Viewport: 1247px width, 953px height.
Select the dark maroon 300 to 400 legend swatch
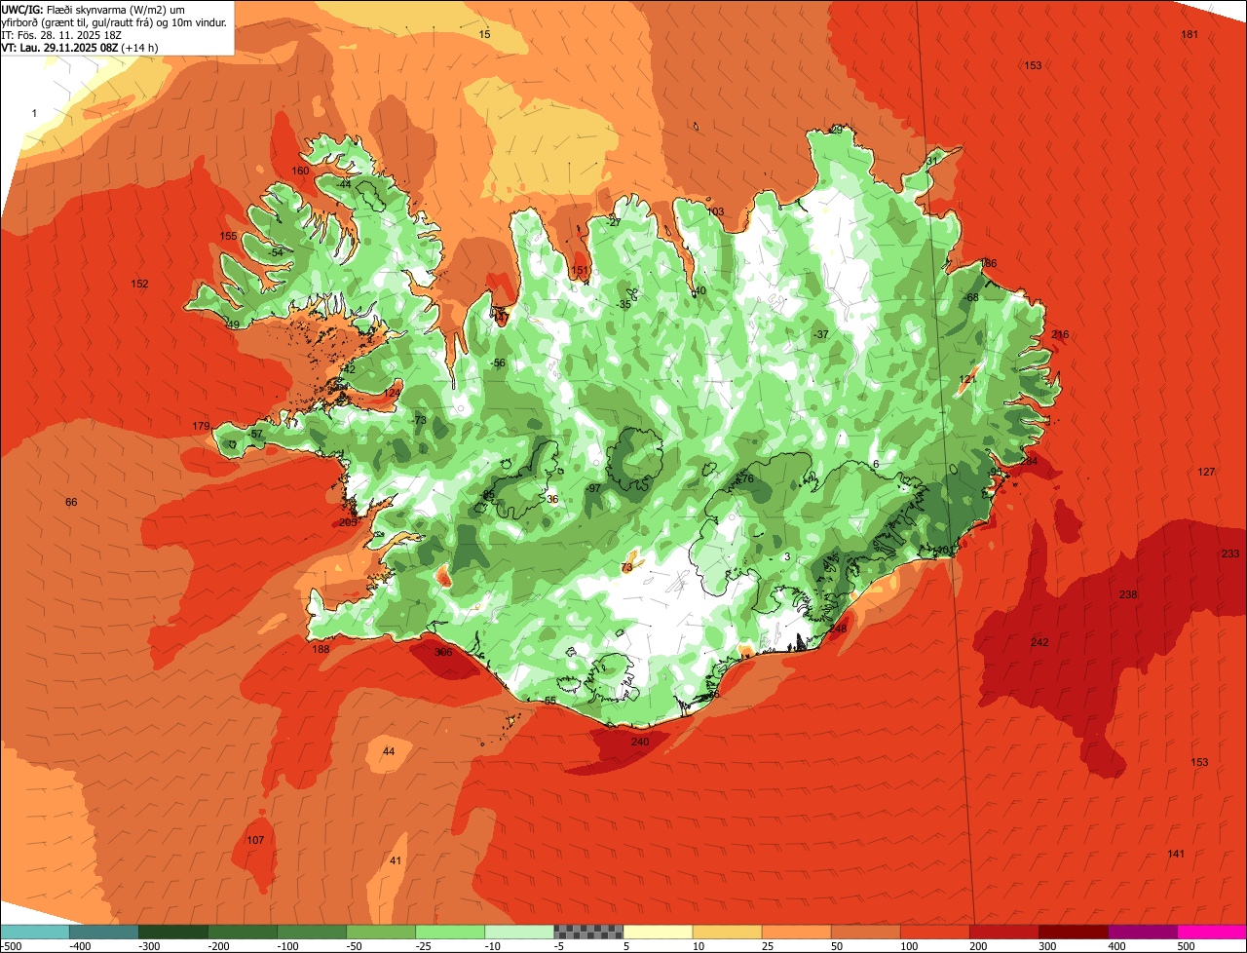(1074, 932)
